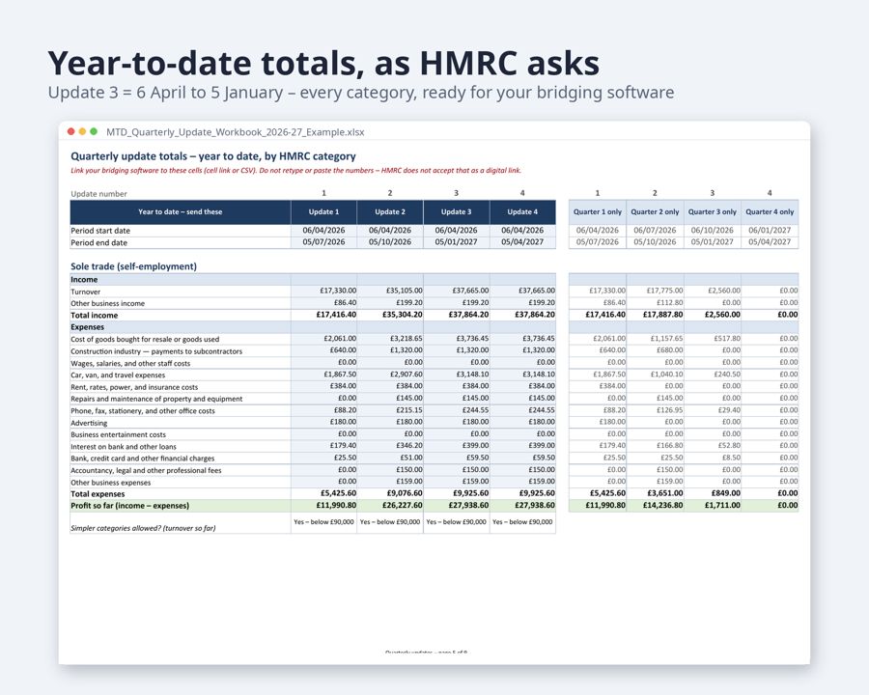Image resolution: width=869 pixels, height=695 pixels.
Task: Click 'Wages, salaries, and other staff costs' label
Action: [130, 364]
